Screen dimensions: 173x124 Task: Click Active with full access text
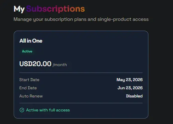(x=48, y=110)
